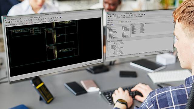
Task: Click the Help button at right monitor bottom
Action: [x=170, y=51]
